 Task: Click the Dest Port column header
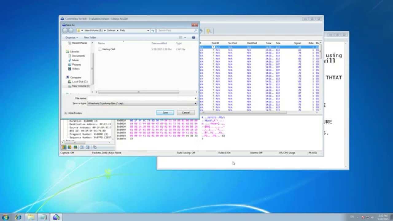(x=252, y=43)
